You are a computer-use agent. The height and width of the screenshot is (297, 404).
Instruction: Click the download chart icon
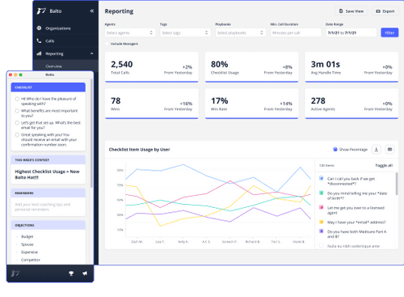click(x=377, y=149)
